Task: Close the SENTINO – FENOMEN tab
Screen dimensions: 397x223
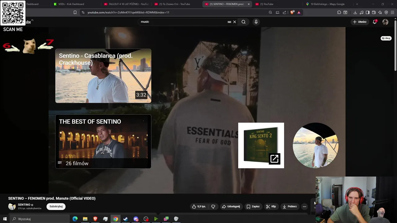Action: tap(248, 4)
